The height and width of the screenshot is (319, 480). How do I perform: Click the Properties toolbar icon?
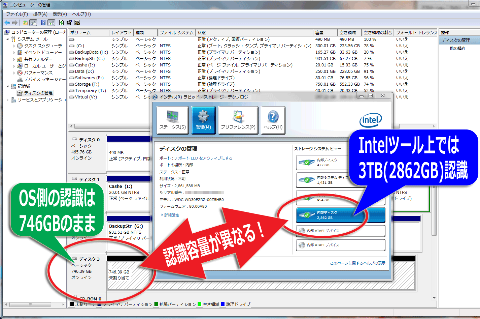tap(69, 23)
